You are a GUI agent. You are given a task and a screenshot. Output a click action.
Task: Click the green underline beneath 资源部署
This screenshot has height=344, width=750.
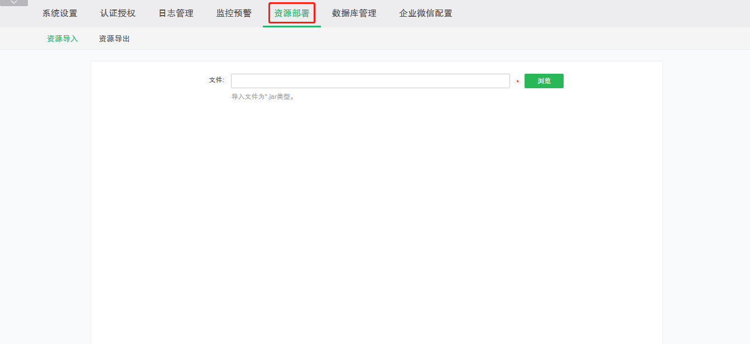[292, 26]
